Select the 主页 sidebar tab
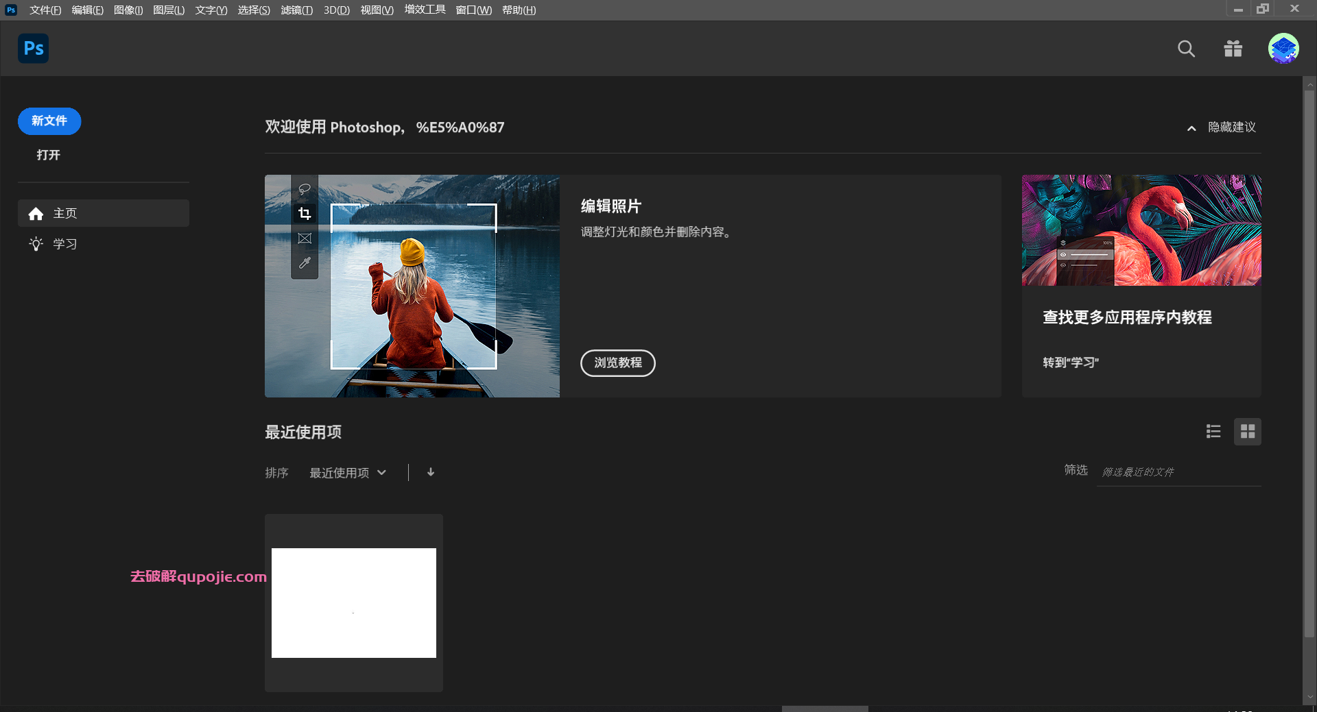 click(104, 213)
